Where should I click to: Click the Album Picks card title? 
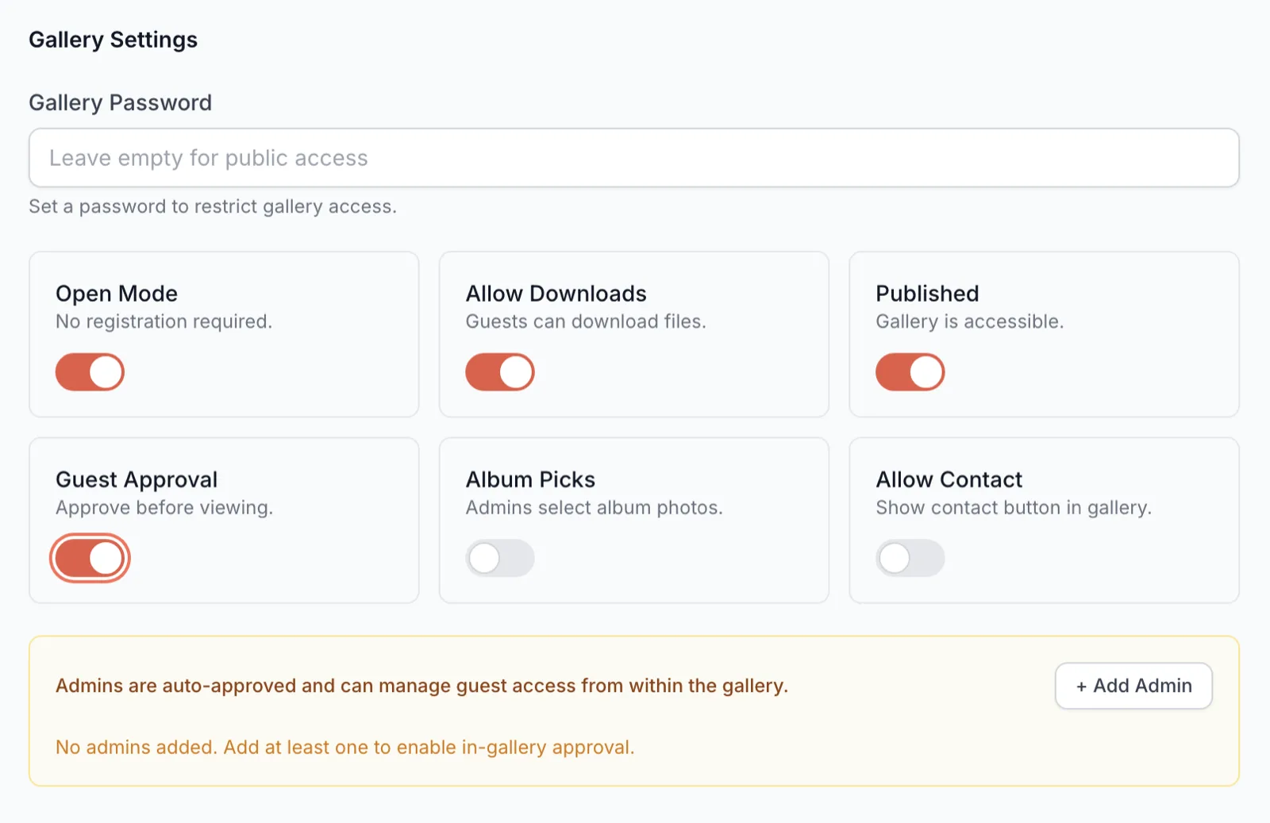[530, 479]
